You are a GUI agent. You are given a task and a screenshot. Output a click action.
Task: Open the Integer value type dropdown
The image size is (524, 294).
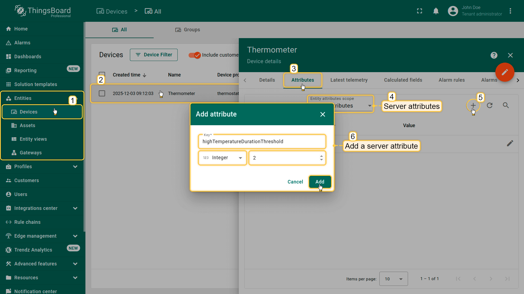[222, 158]
